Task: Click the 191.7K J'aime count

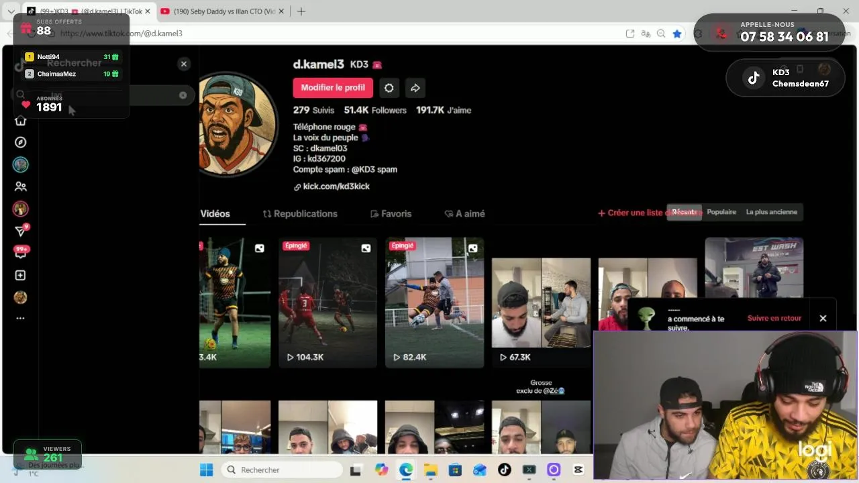Action: (444, 110)
